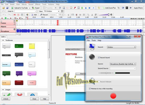Open the Insert menu

tap(12, 4)
